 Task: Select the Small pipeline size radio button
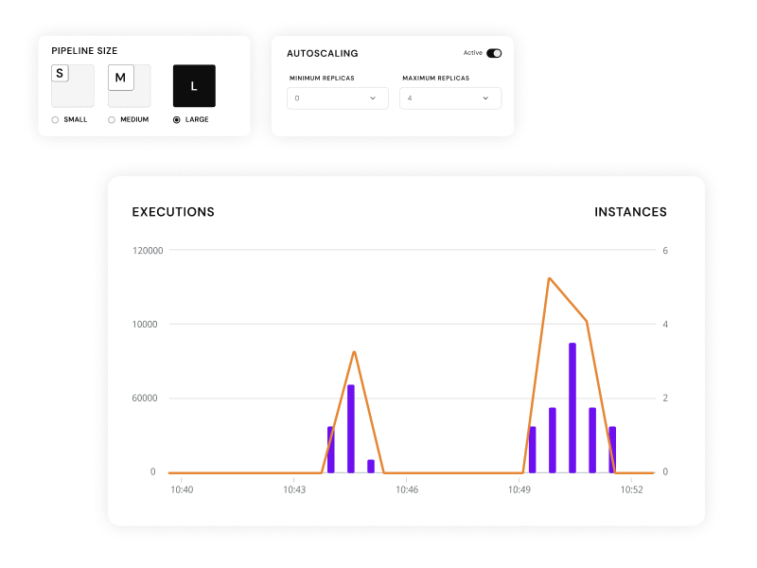pyautogui.click(x=55, y=120)
